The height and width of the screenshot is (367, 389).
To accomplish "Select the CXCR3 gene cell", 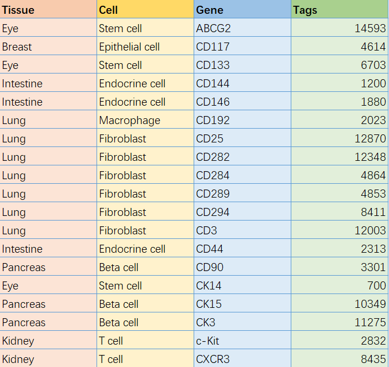I will tap(242, 358).
